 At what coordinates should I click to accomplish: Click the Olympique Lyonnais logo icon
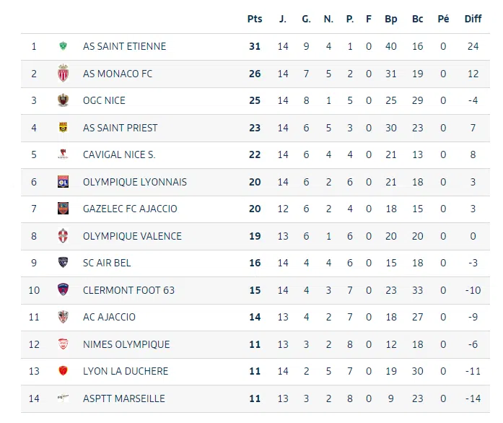click(x=63, y=182)
